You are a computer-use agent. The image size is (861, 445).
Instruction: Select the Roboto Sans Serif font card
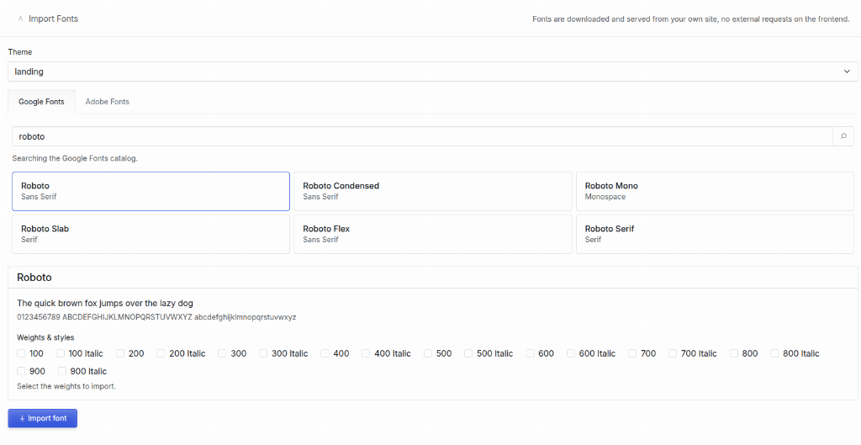pos(151,191)
